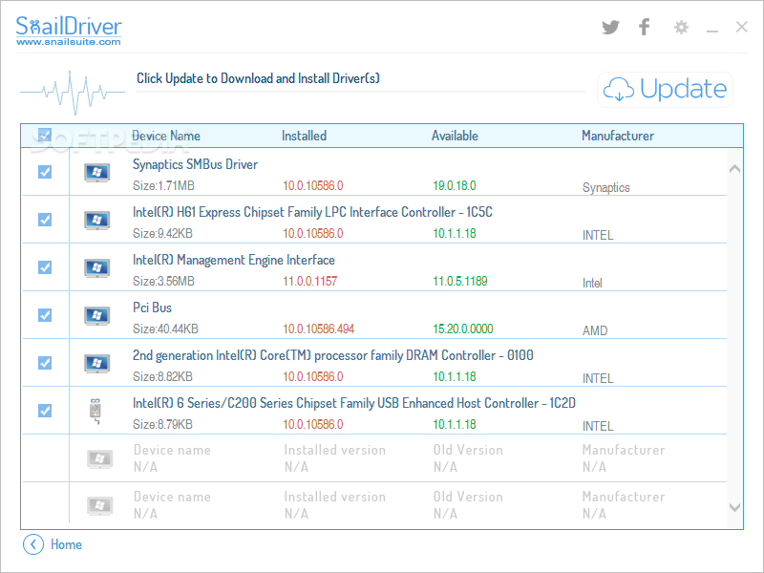
Task: Select Intel Management Engine Interface name
Action: [233, 260]
